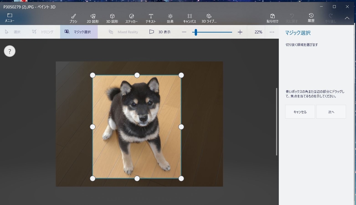Image resolution: width=356 pixels, height=205 pixels.
Task: Open the question-mark help button
Action: coord(9,51)
